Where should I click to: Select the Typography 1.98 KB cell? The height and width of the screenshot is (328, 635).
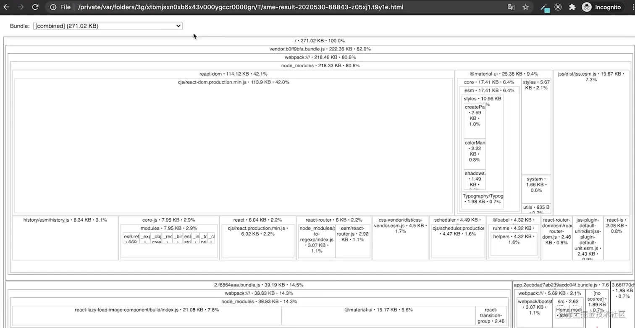pos(483,201)
